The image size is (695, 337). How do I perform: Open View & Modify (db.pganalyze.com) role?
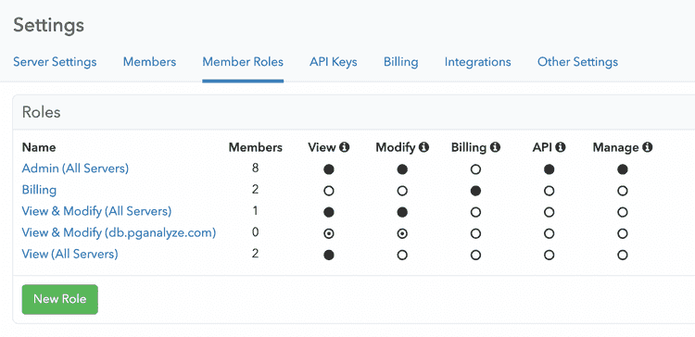coord(119,232)
